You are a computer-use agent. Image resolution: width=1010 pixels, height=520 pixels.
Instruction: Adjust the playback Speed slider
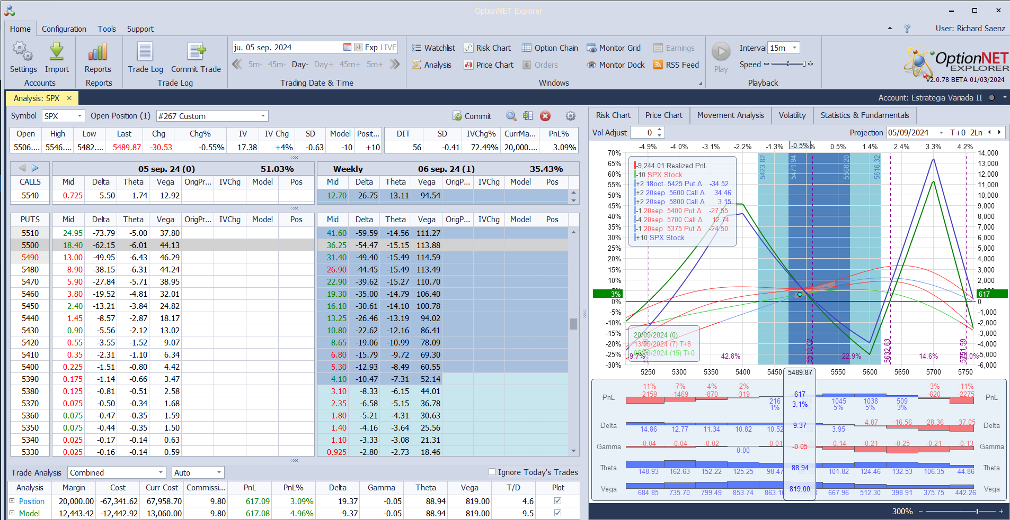coord(788,64)
